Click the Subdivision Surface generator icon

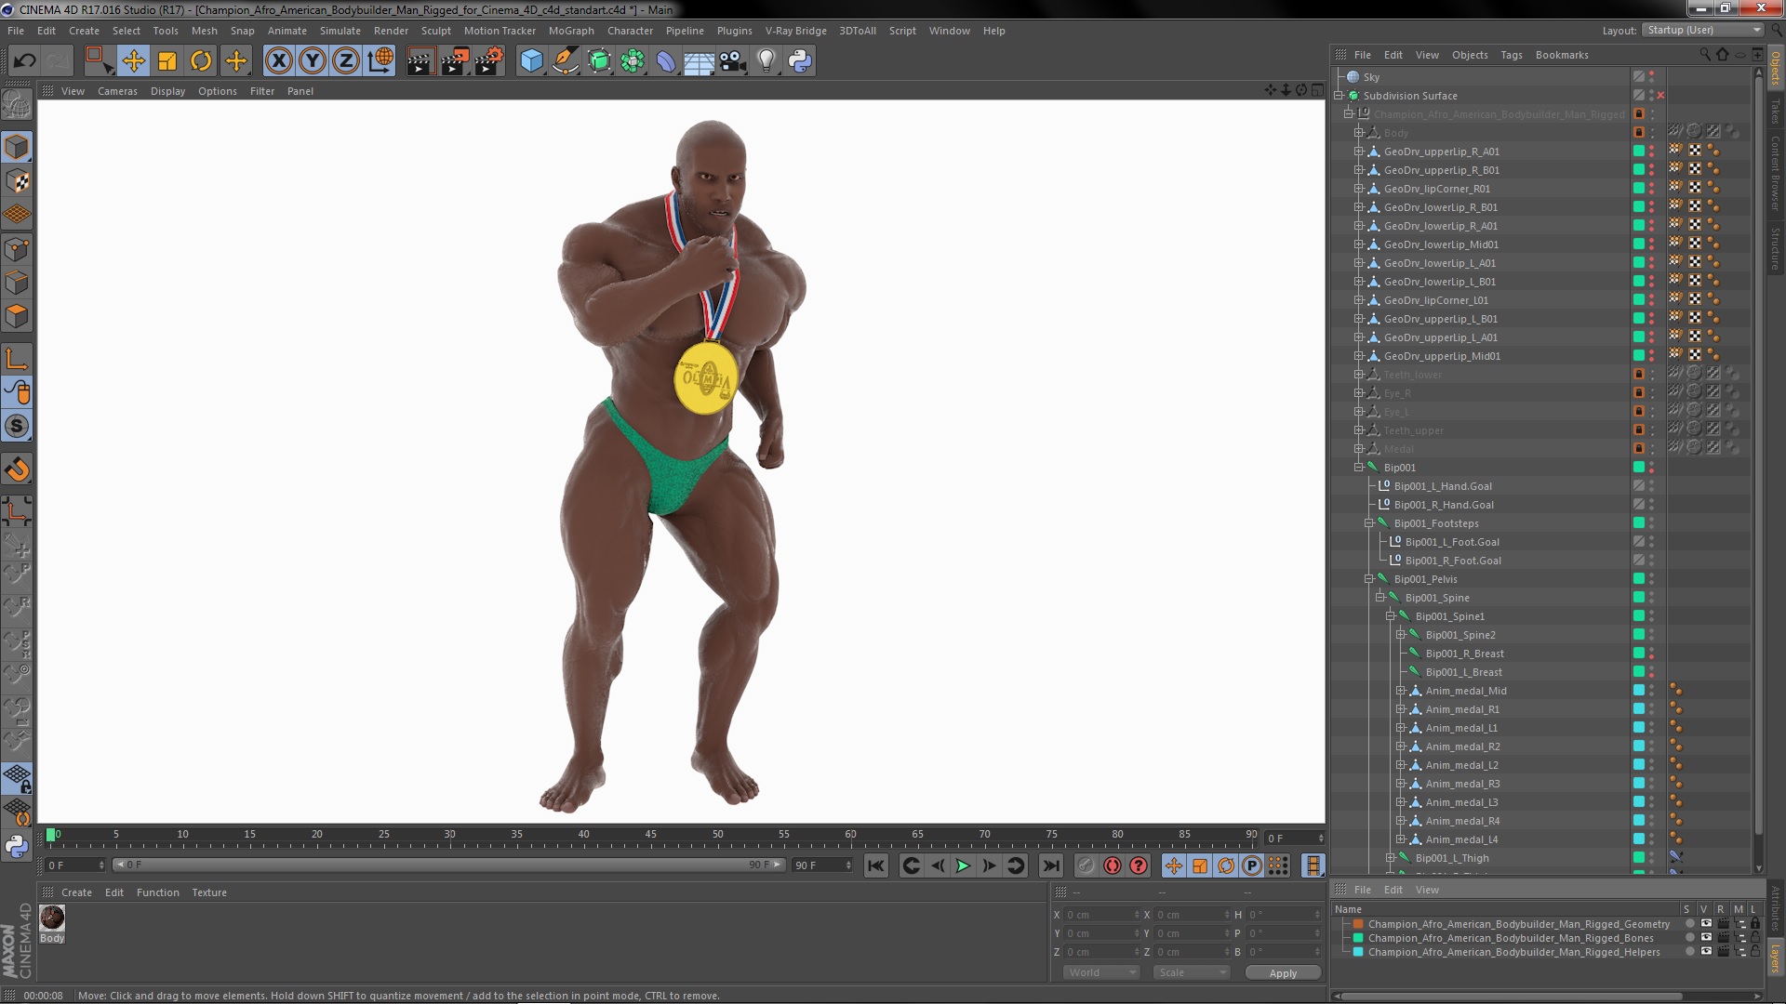tap(599, 61)
